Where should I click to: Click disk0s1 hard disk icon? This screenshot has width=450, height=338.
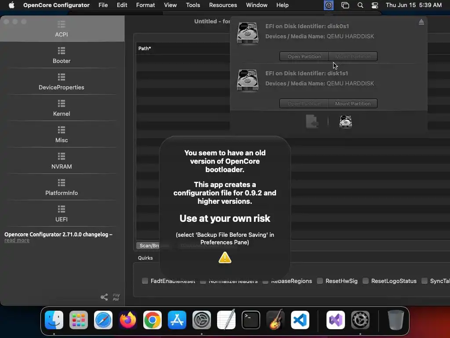click(x=247, y=33)
